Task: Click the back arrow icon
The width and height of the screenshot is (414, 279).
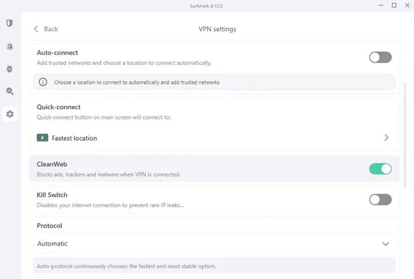Action: tap(36, 29)
